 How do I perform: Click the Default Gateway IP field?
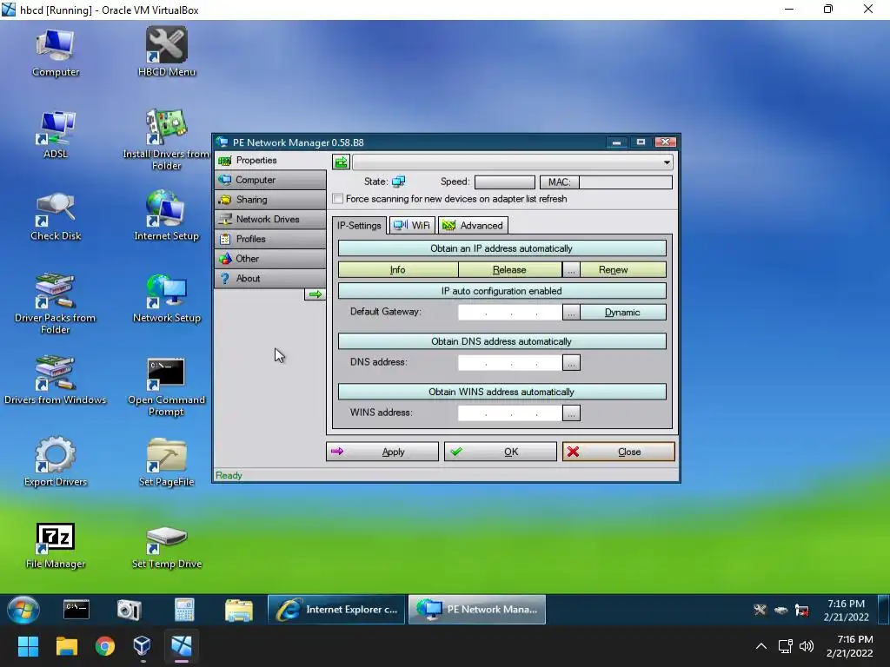[x=509, y=313]
